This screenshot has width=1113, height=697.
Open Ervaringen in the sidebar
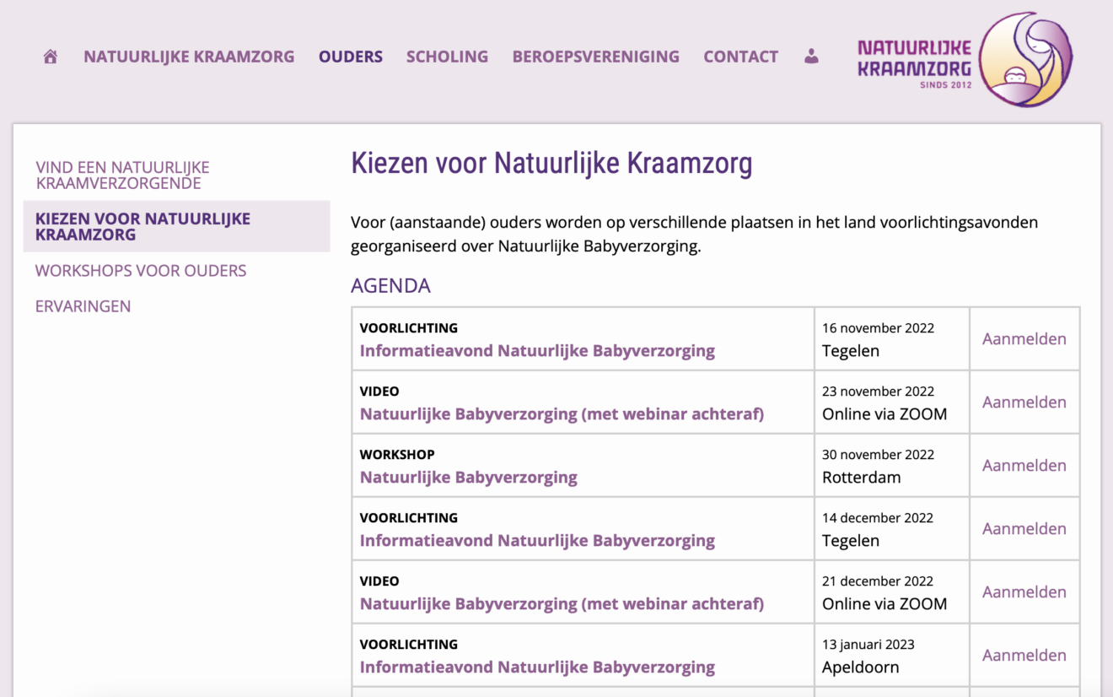(x=83, y=306)
